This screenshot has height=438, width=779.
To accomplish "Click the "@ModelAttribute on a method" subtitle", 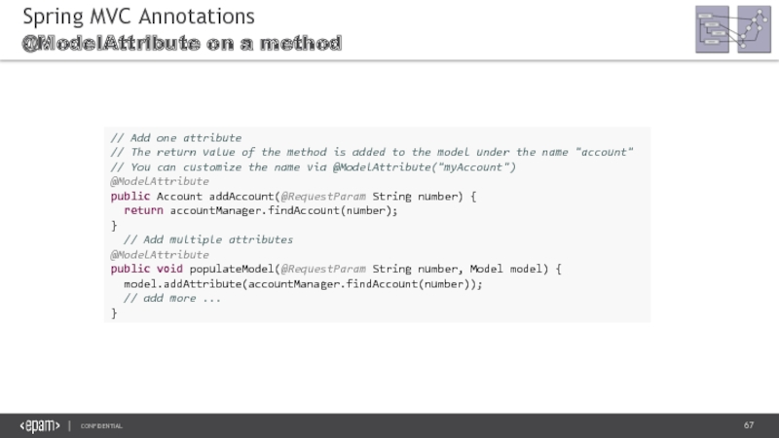I will [181, 43].
